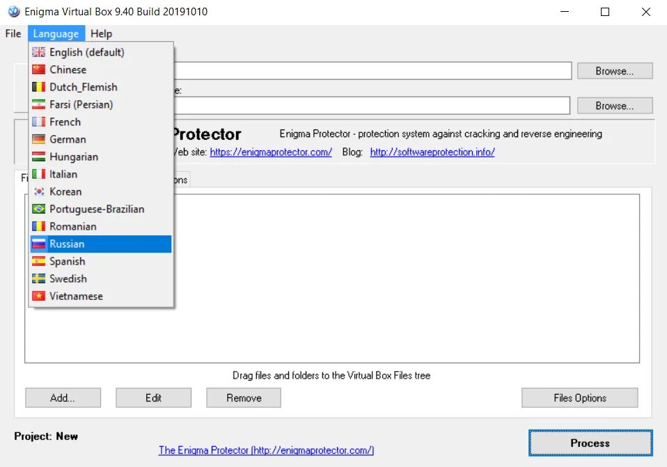This screenshot has width=667, height=467.
Task: Click the Remove button
Action: [244, 397]
